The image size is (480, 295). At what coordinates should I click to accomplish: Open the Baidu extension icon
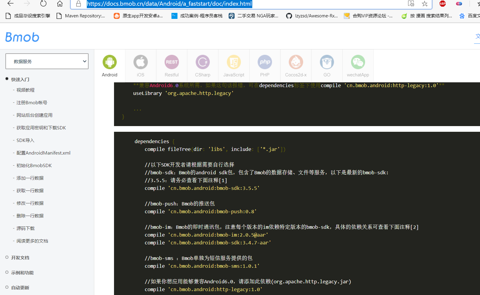[x=459, y=4]
